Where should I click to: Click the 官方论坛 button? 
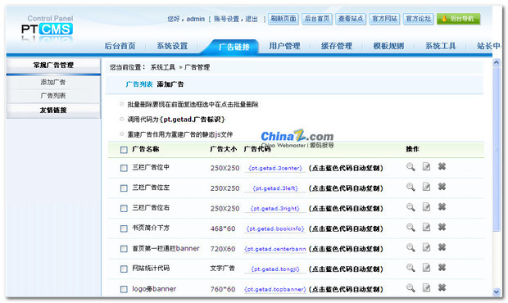pyautogui.click(x=418, y=19)
